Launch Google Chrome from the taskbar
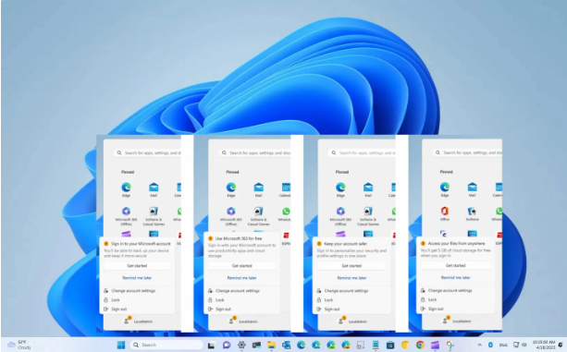 point(420,345)
